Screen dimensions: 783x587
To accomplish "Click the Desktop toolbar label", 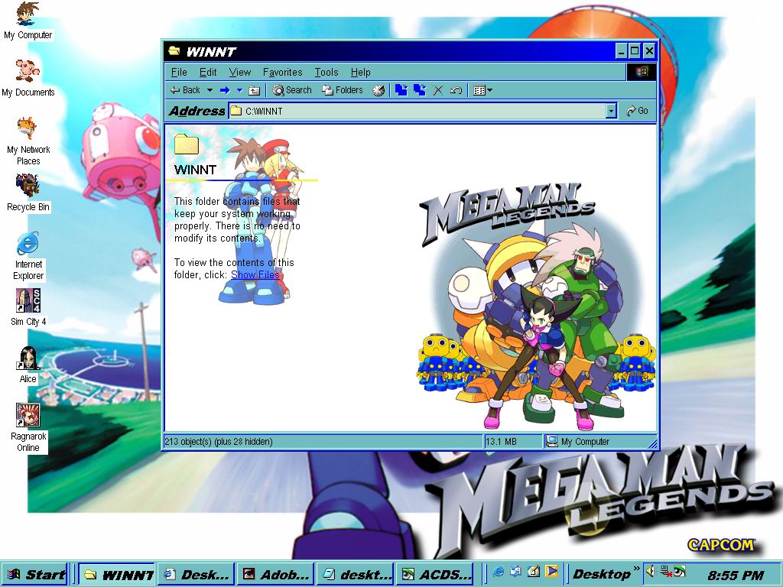I will coord(601,575).
